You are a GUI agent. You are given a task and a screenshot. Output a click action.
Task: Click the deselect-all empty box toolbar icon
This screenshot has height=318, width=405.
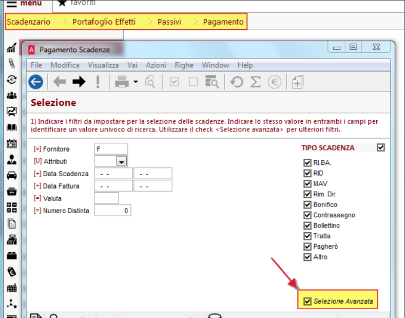[x=193, y=82]
